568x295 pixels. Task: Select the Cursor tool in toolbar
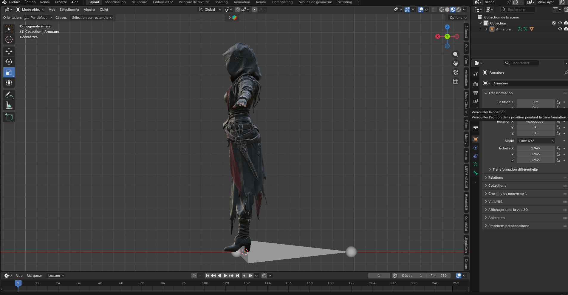(x=9, y=39)
